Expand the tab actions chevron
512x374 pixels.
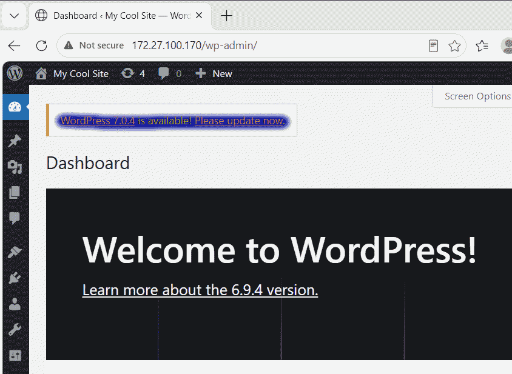point(14,16)
